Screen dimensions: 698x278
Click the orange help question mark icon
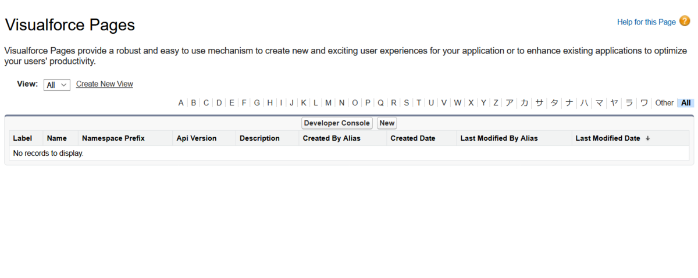click(x=685, y=22)
